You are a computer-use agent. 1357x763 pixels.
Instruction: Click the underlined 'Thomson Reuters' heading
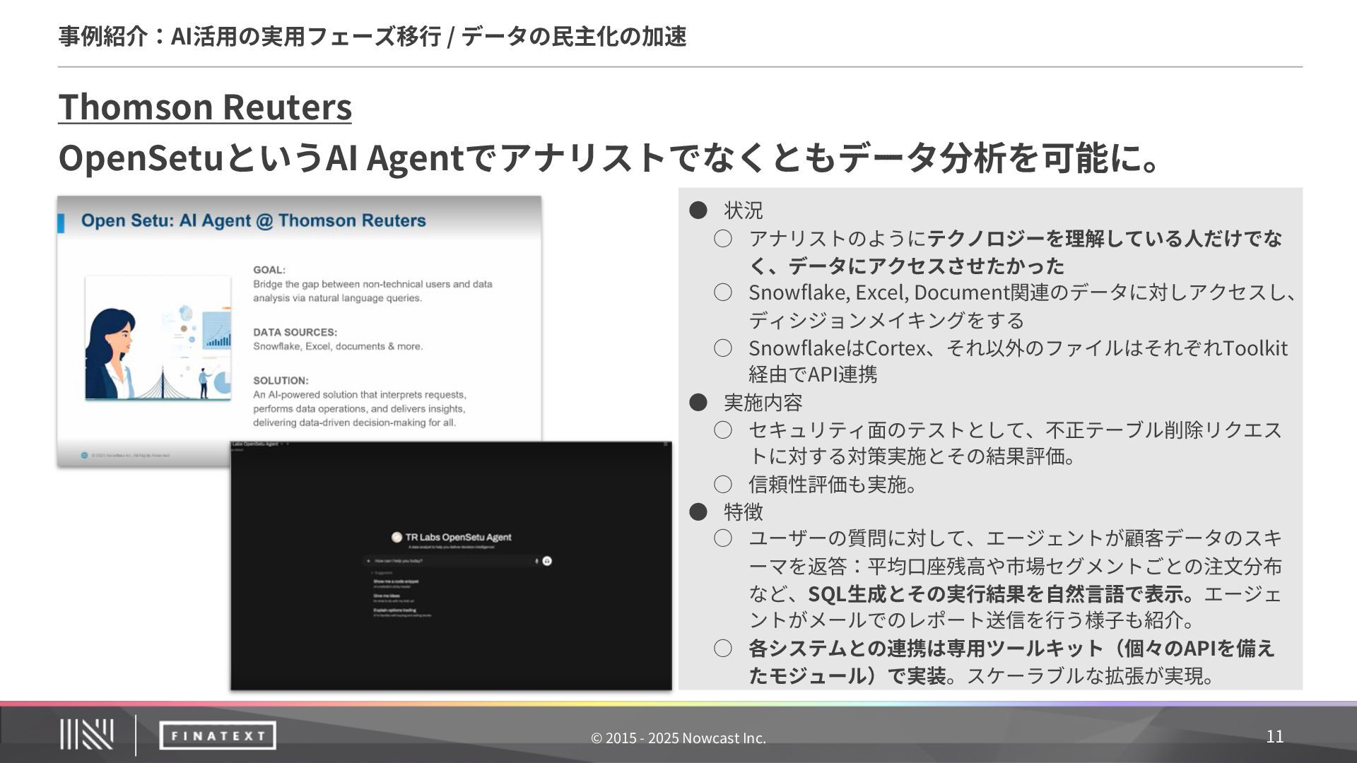pos(205,107)
